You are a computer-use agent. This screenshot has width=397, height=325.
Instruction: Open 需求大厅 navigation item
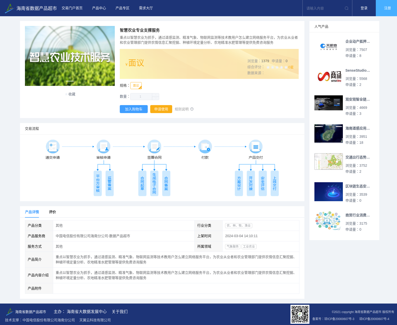click(146, 8)
